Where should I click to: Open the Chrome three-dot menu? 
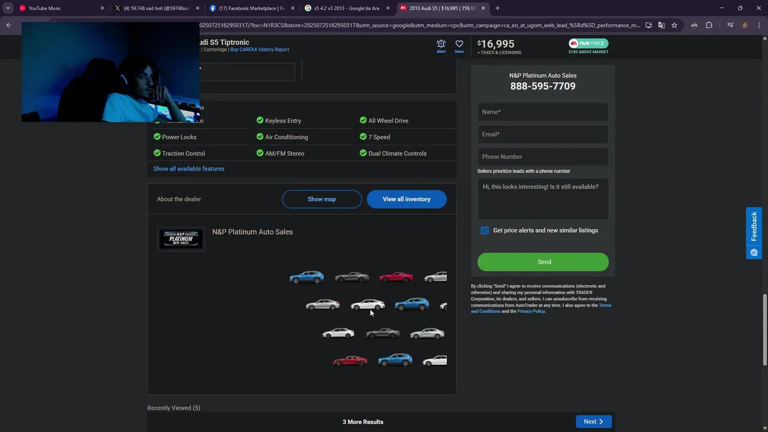[760, 25]
